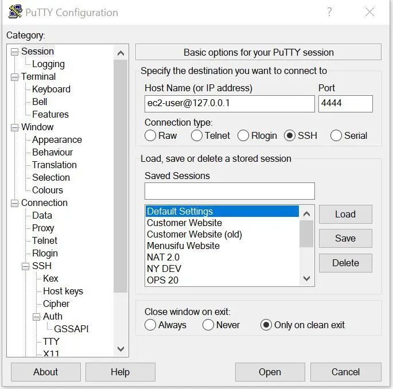
Task: Select SSH connection type
Action: (290, 135)
